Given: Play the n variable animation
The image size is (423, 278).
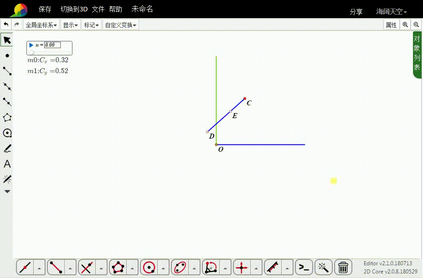Looking at the screenshot, I should coord(31,45).
